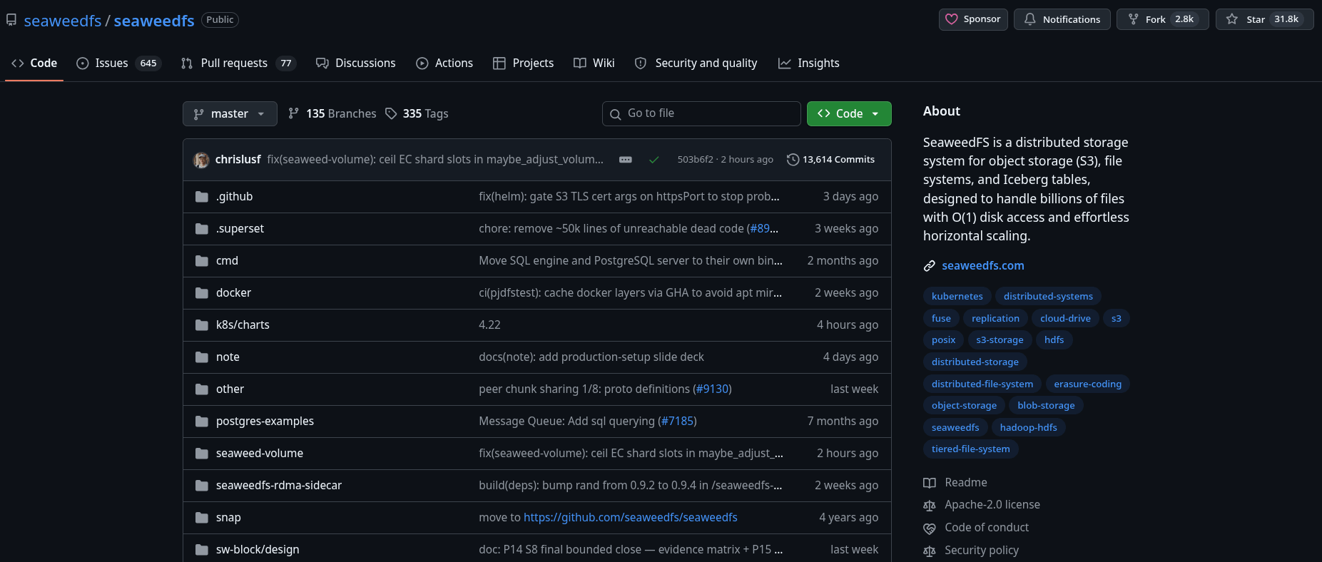1322x562 pixels.
Task: Open the .superset folder
Action: coord(240,229)
